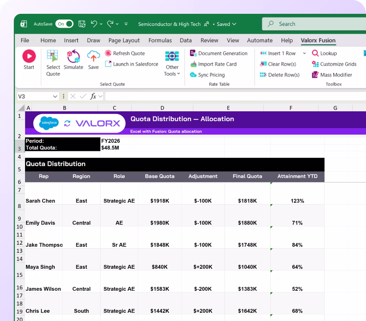Switch to the Insert tab
Viewport: 366px width, 321px height.
71,41
